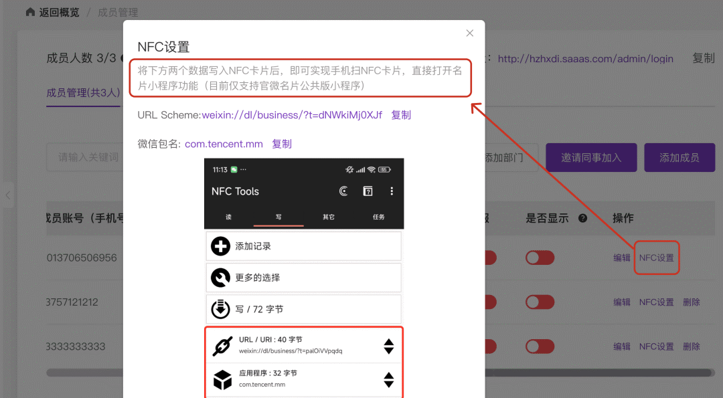Click the plus icon for 添加记录

[x=221, y=246]
